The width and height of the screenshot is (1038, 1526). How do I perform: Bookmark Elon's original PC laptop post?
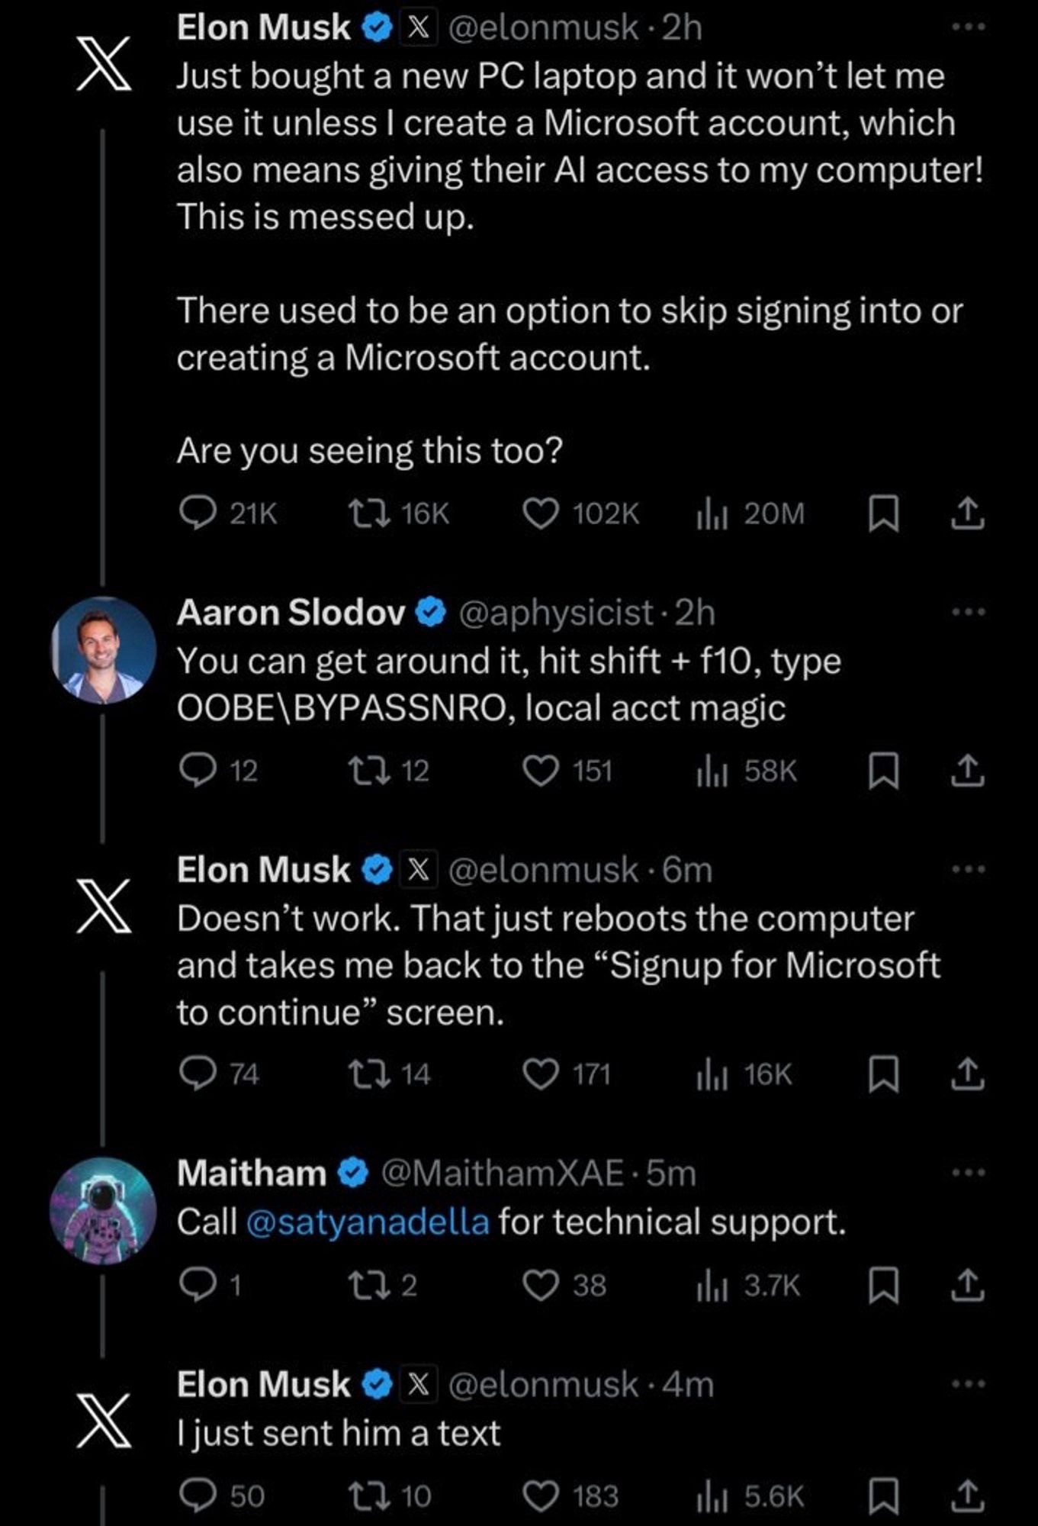pyautogui.click(x=883, y=513)
